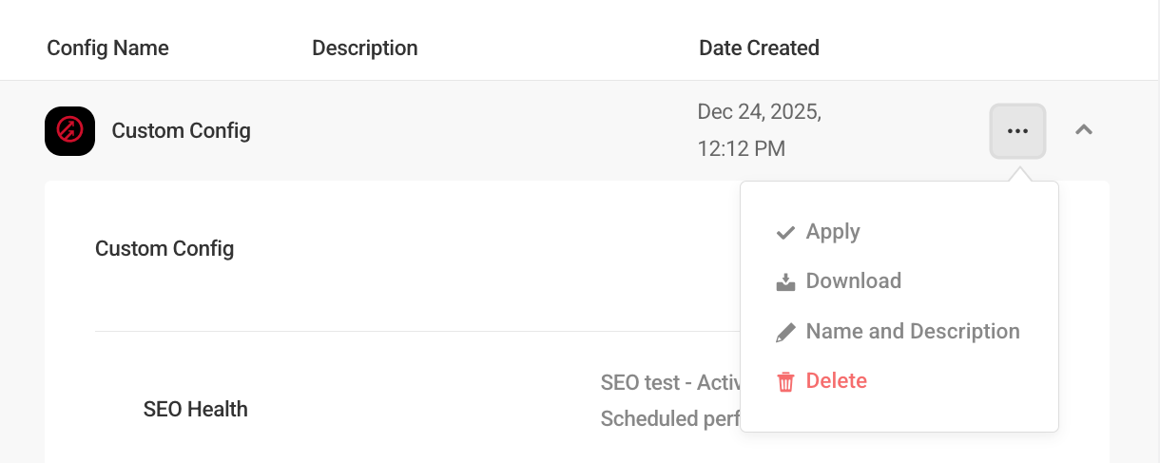Select Apply from the context menu
The height and width of the screenshot is (463, 1160).
(833, 232)
